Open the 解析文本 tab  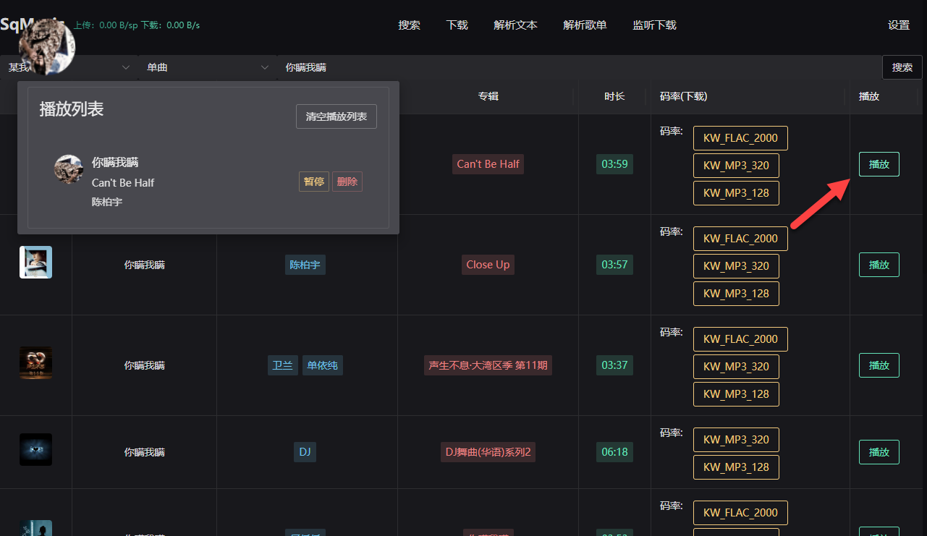[x=515, y=25]
